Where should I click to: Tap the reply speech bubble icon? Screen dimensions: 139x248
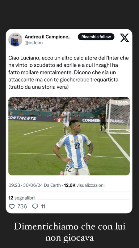(x=35, y=206)
